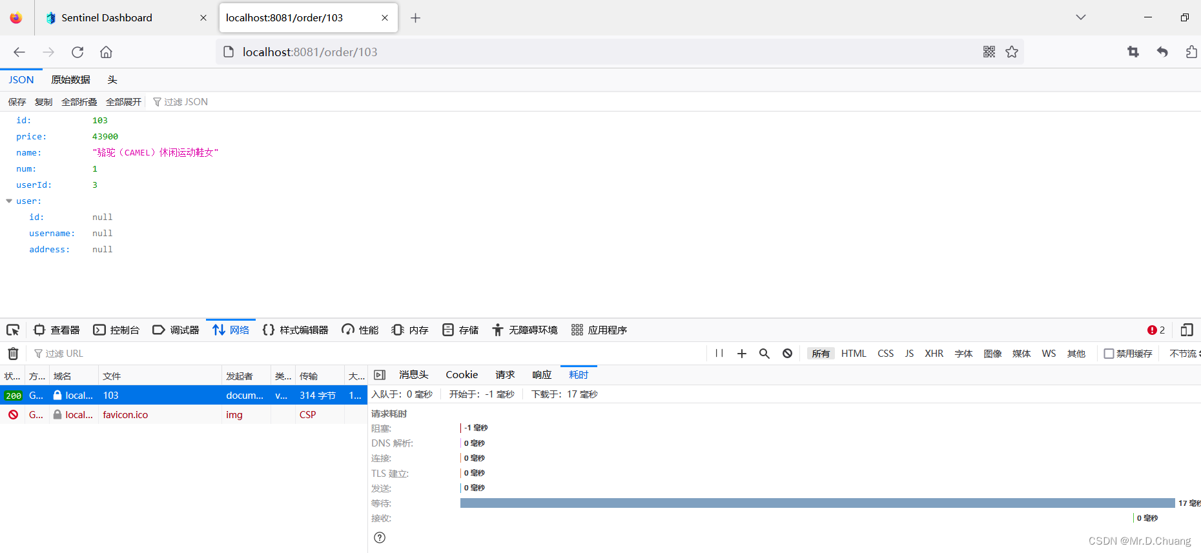The height and width of the screenshot is (553, 1201).
Task: Click the undo arrow icon in browser toolbar
Action: pyautogui.click(x=1162, y=52)
